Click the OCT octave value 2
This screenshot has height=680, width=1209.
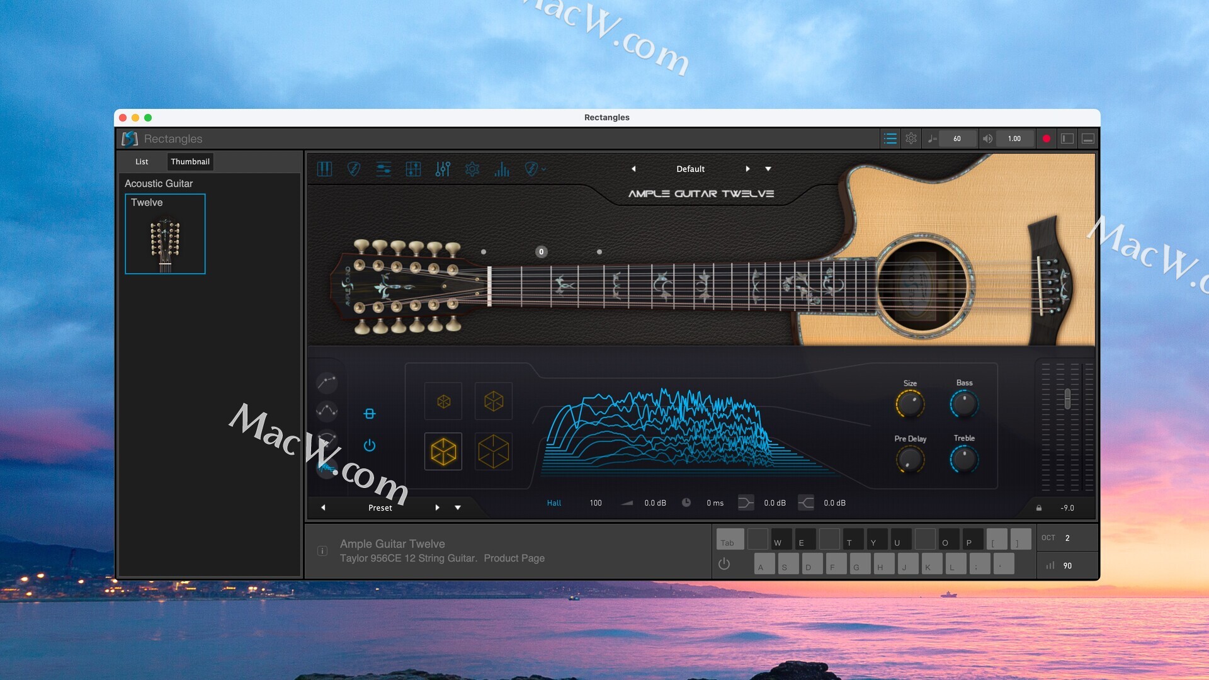click(1067, 538)
